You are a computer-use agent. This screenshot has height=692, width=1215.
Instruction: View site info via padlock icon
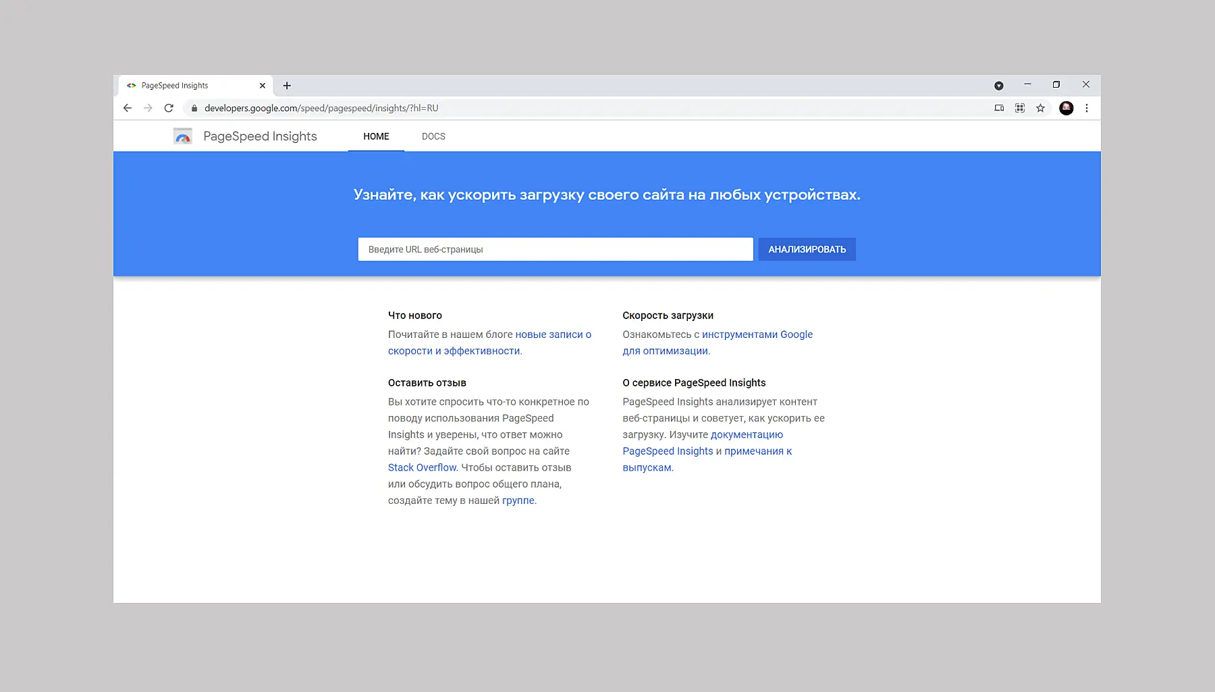194,108
